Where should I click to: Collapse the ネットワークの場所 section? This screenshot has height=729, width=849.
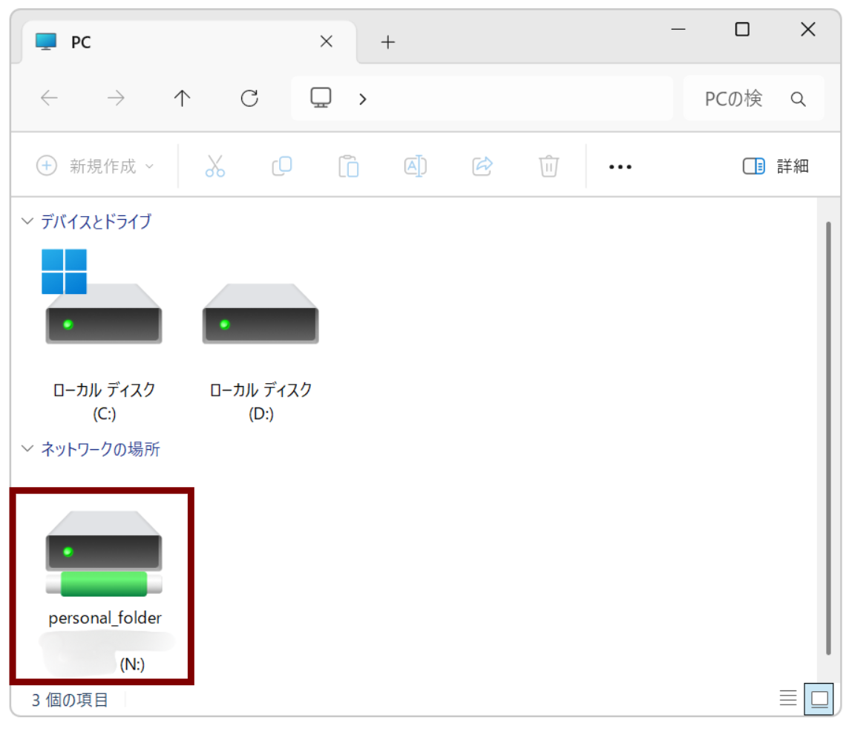pyautogui.click(x=27, y=449)
